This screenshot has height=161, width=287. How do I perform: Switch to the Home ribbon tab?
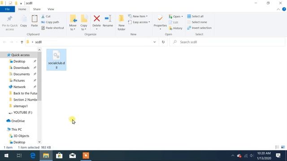[22, 9]
